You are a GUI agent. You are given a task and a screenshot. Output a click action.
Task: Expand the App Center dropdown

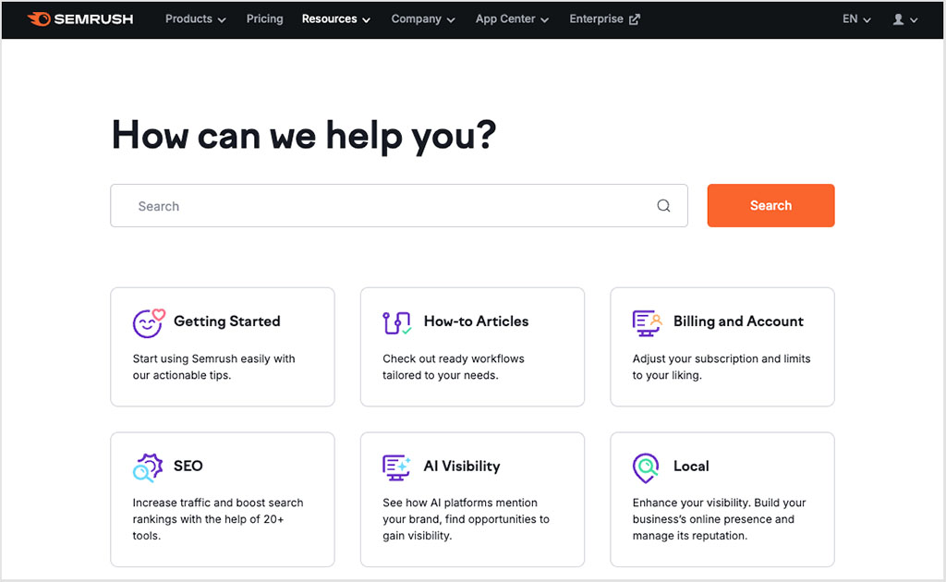tap(511, 18)
